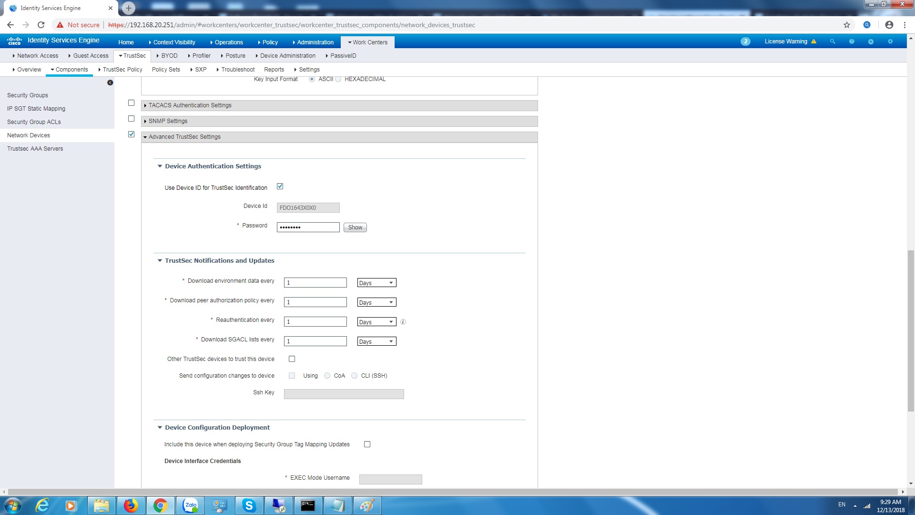Select Security Groups in the sidebar
Viewport: 915px width, 515px height.
click(27, 95)
